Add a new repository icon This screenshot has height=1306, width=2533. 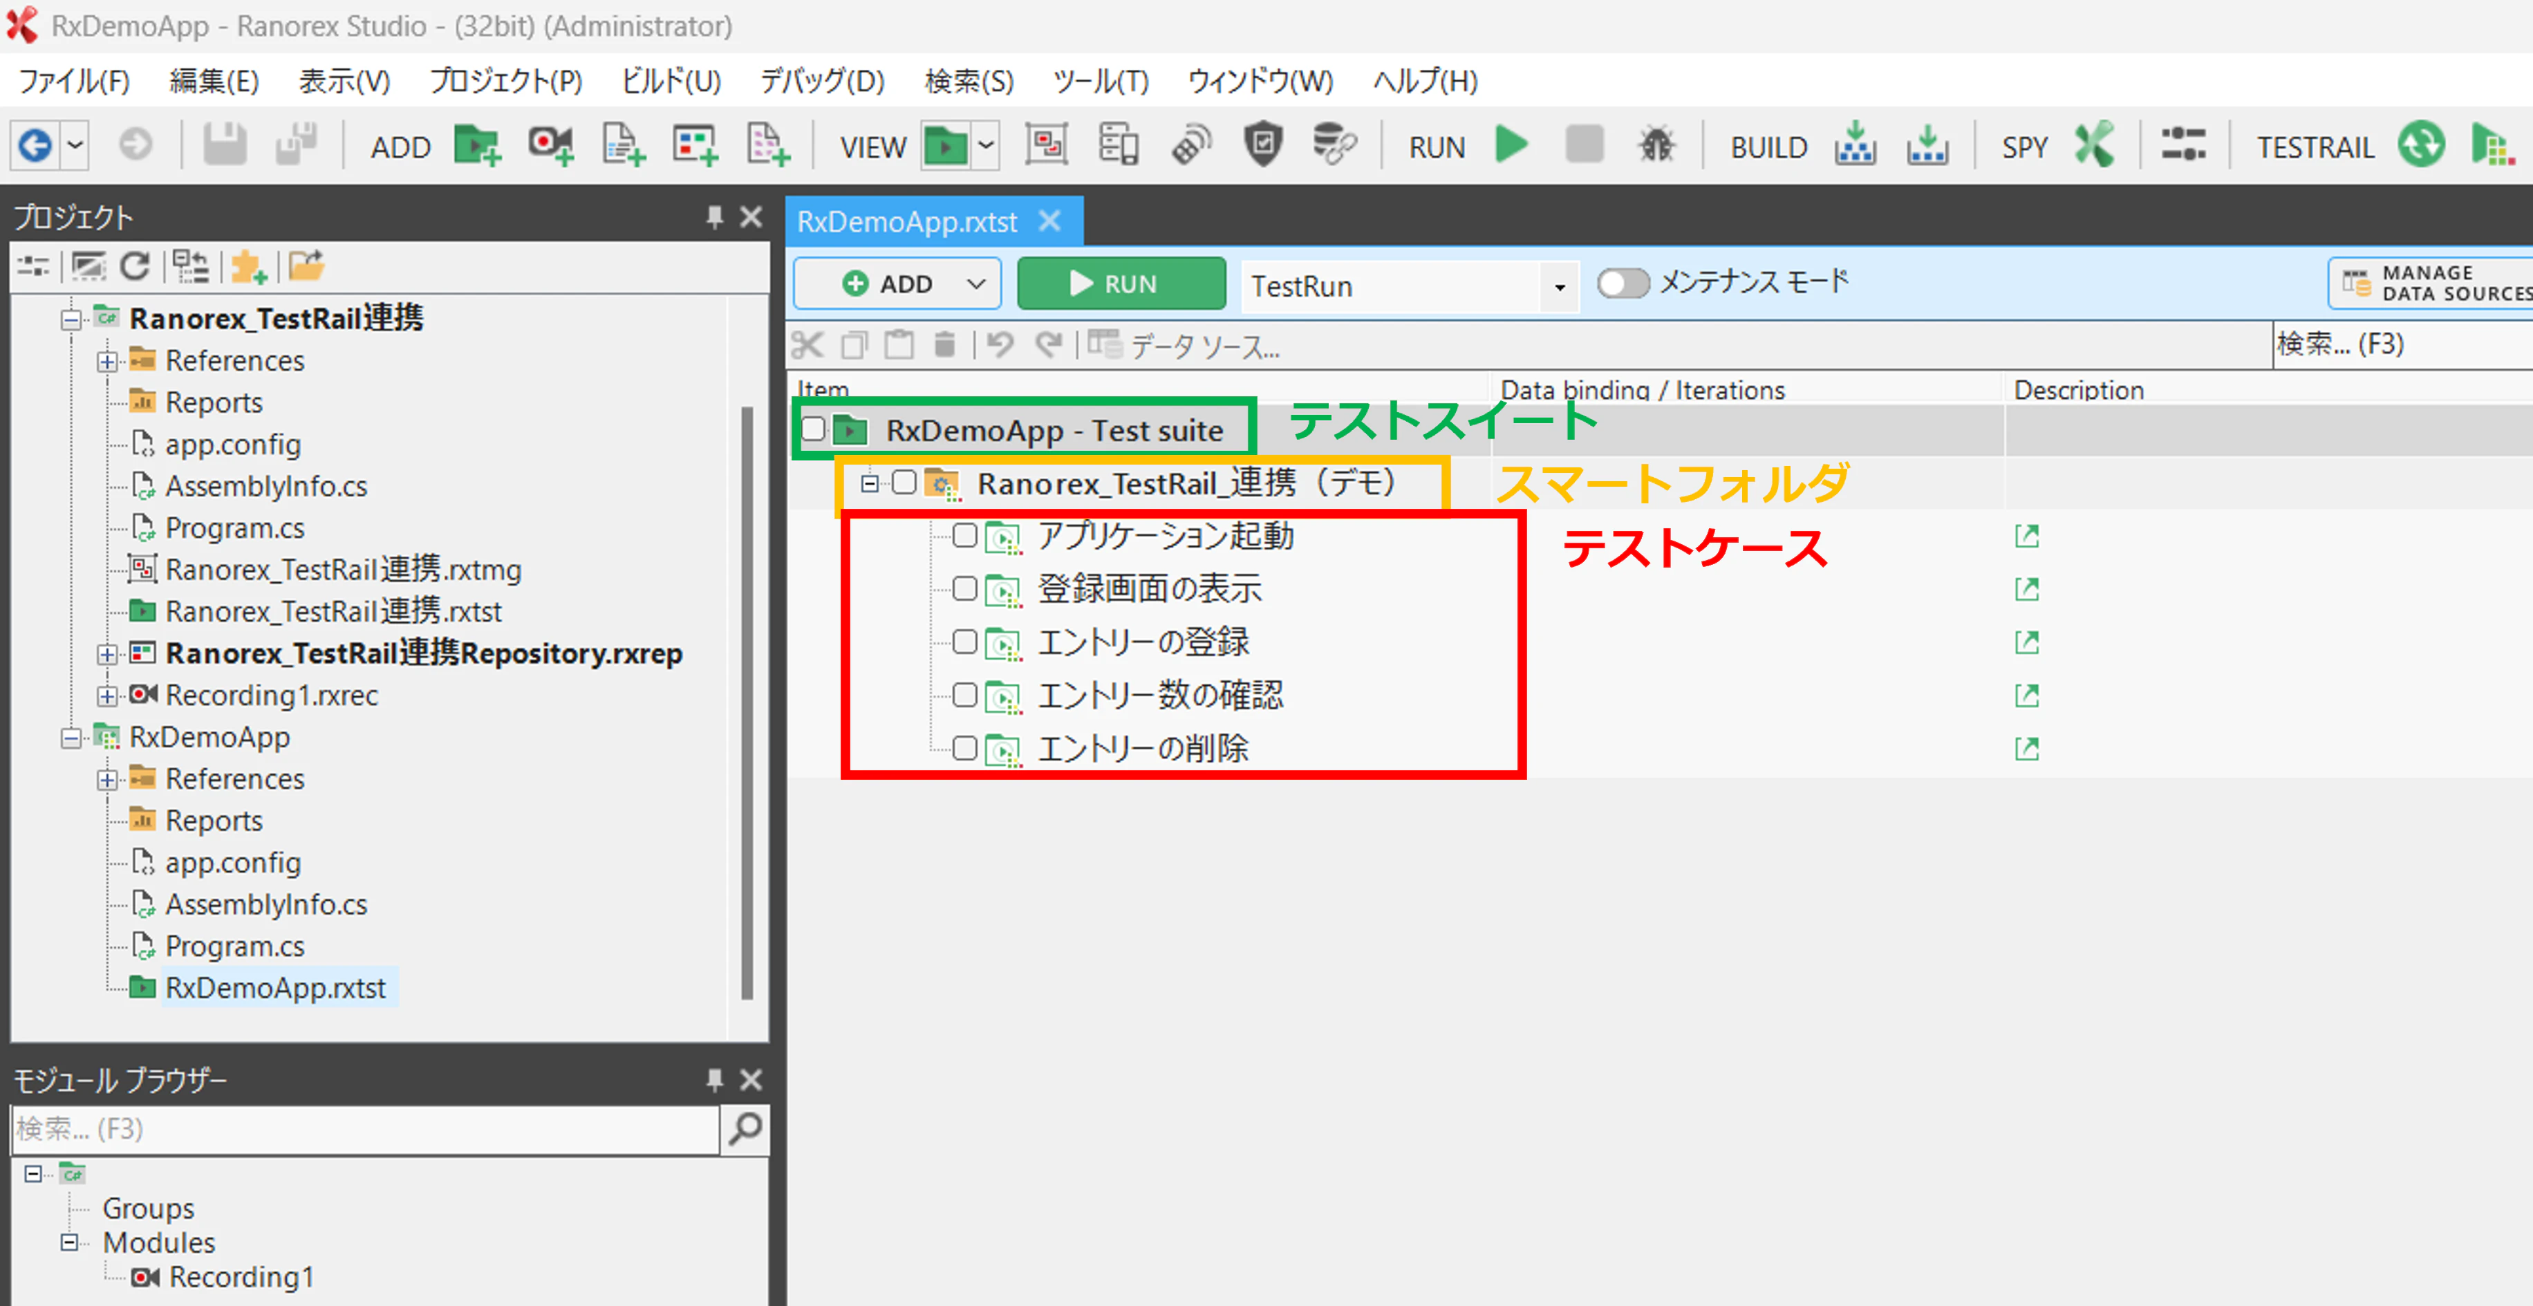[695, 146]
